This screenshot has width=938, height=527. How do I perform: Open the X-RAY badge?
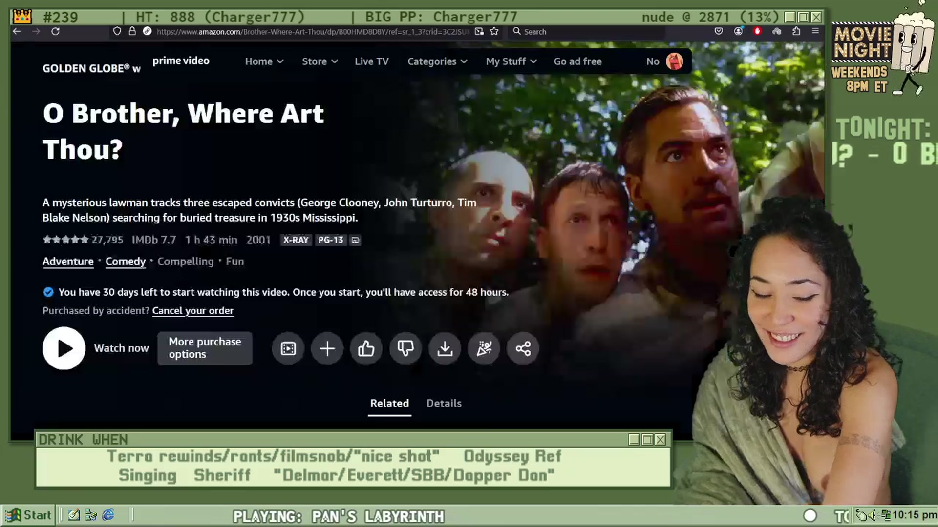pyautogui.click(x=296, y=240)
